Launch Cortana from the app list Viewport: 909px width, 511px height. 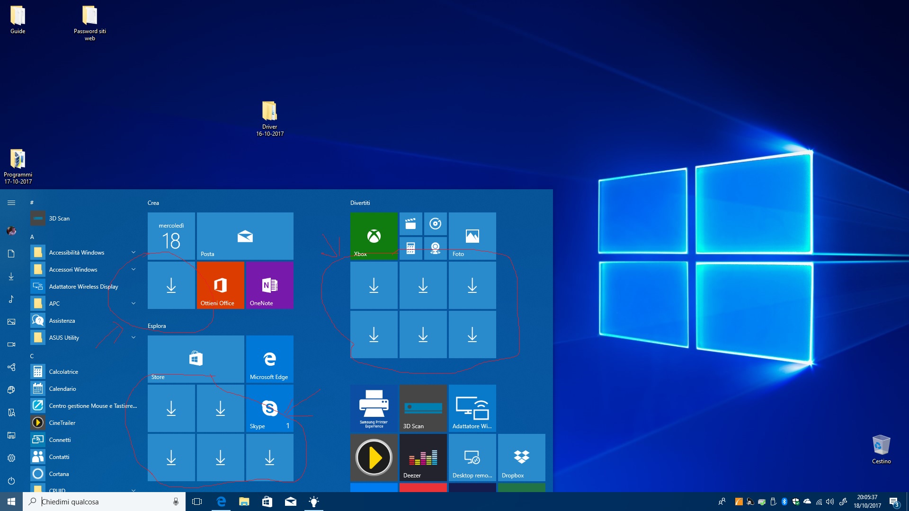(83, 474)
